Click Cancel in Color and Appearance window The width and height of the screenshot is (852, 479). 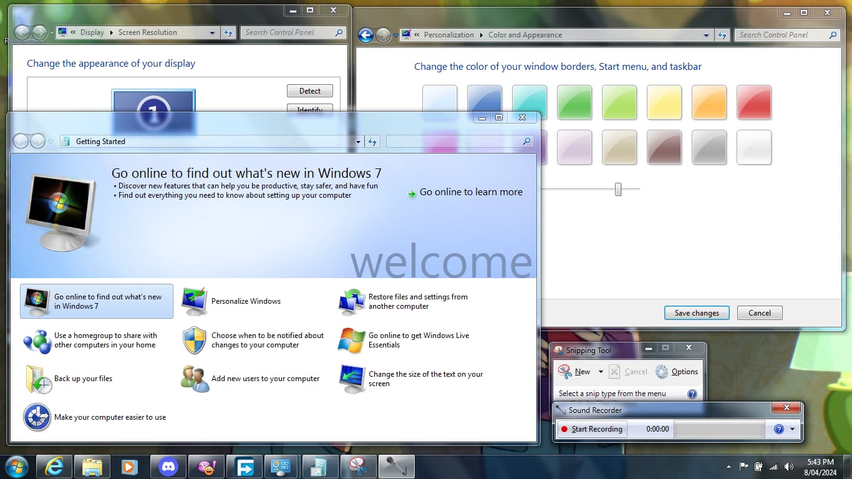tap(760, 313)
